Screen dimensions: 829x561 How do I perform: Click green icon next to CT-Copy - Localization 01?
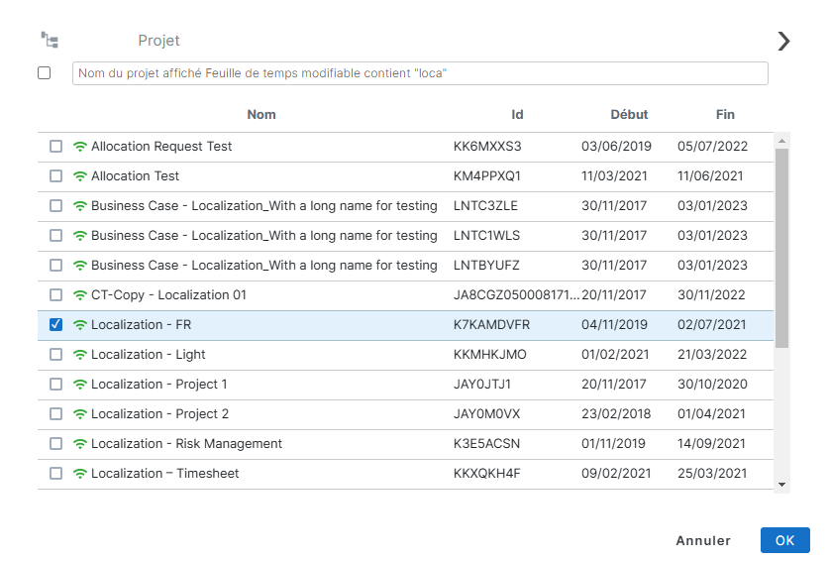point(80,295)
